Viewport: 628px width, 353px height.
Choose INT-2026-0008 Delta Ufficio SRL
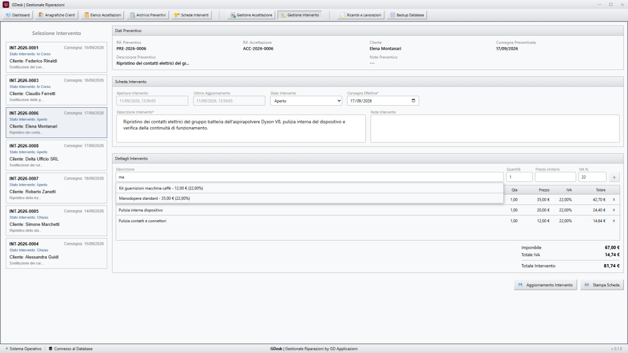[57, 155]
